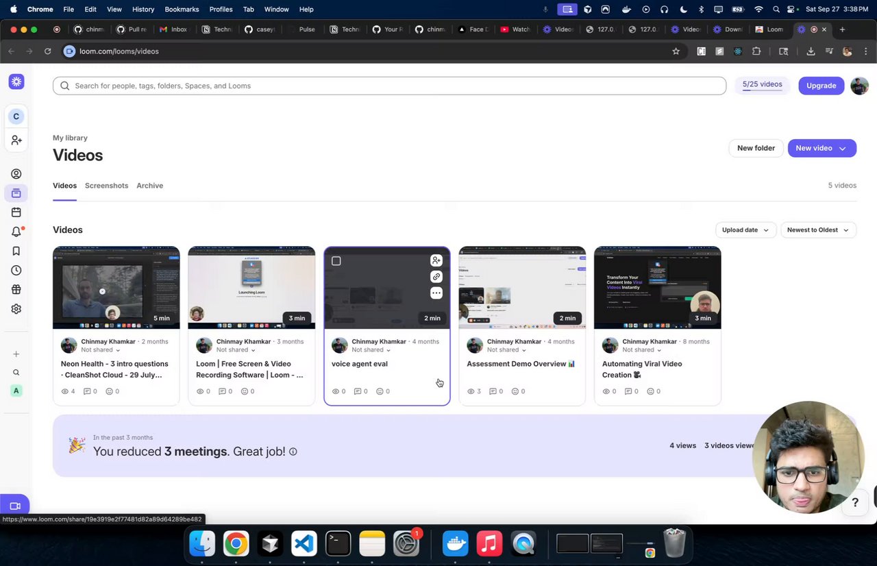Image resolution: width=877 pixels, height=566 pixels.
Task: Open the help question mark button
Action: [855, 503]
